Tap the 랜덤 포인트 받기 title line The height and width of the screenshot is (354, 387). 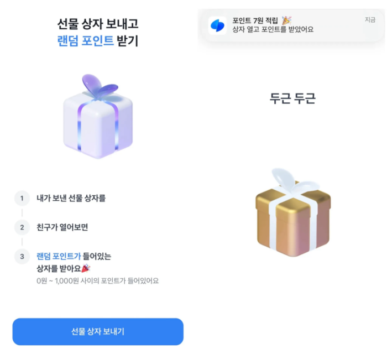click(98, 41)
